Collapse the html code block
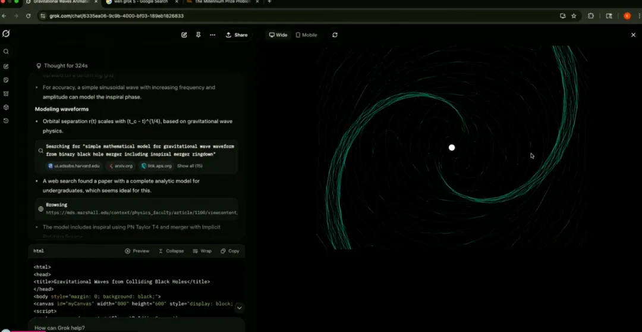Viewport: 642px width, 332px height. (x=171, y=251)
